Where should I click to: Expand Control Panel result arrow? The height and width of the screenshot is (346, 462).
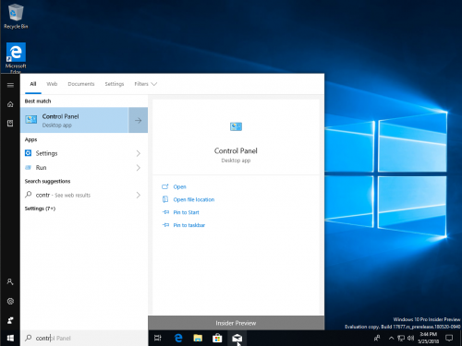tap(139, 120)
